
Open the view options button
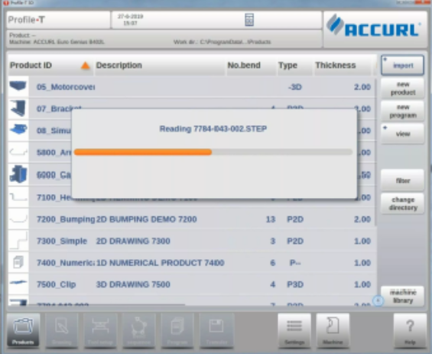(x=402, y=134)
